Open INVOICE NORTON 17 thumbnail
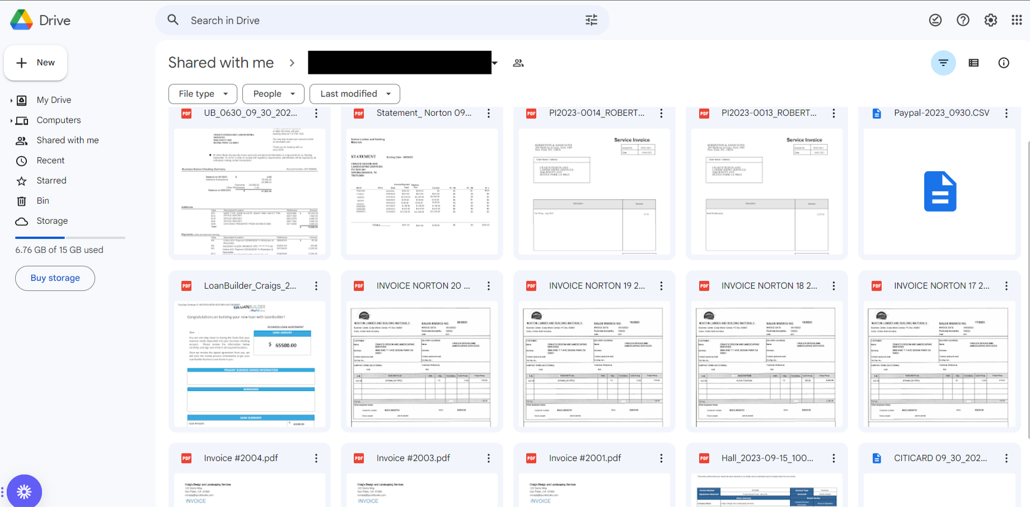Image resolution: width=1030 pixels, height=507 pixels. 940,364
